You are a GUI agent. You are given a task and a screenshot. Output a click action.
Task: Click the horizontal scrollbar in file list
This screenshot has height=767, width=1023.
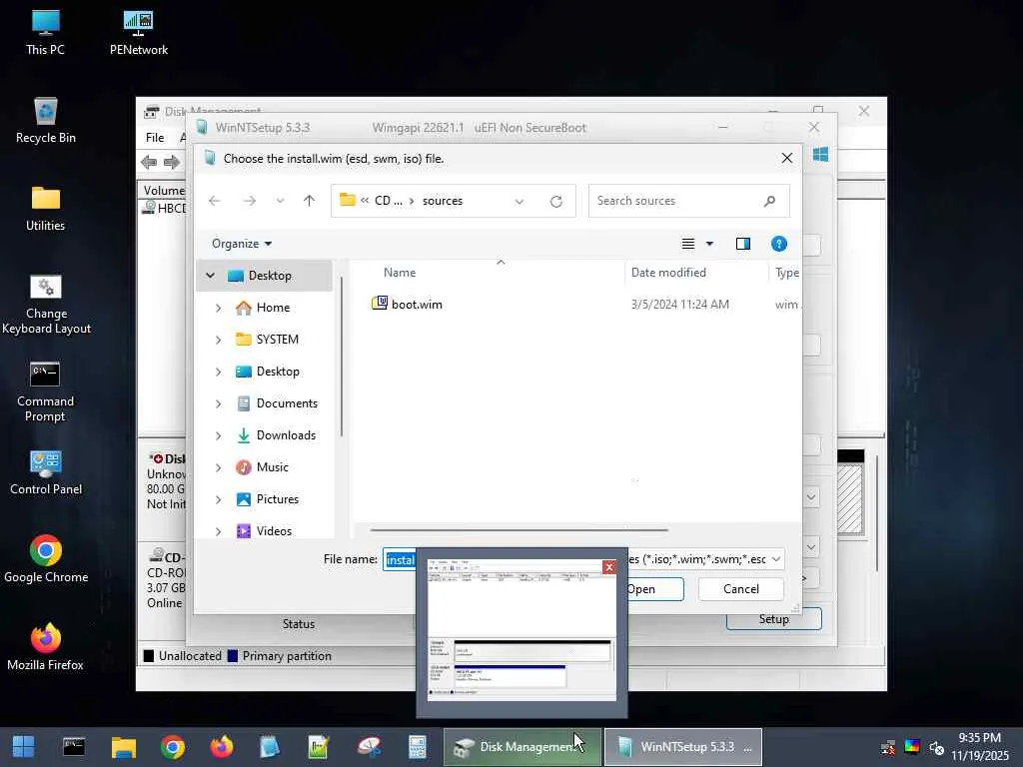coord(519,530)
